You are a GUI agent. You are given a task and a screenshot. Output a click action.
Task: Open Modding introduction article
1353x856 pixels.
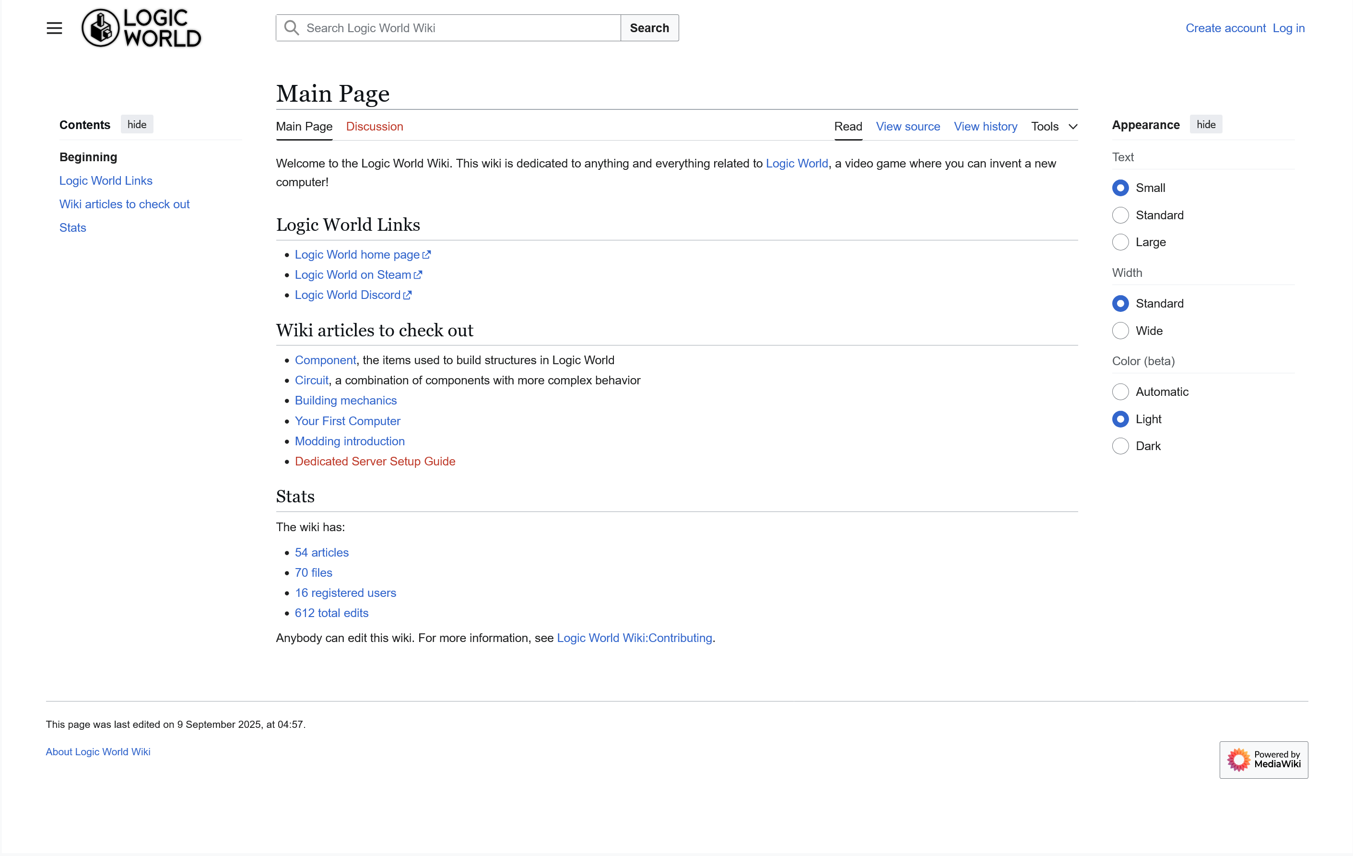coord(350,441)
